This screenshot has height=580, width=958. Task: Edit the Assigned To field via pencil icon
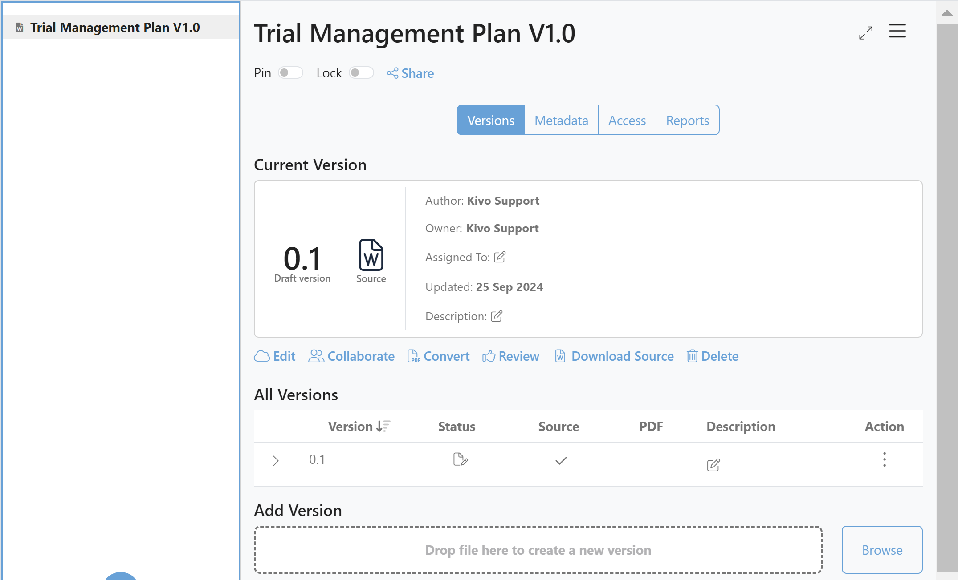click(x=500, y=257)
